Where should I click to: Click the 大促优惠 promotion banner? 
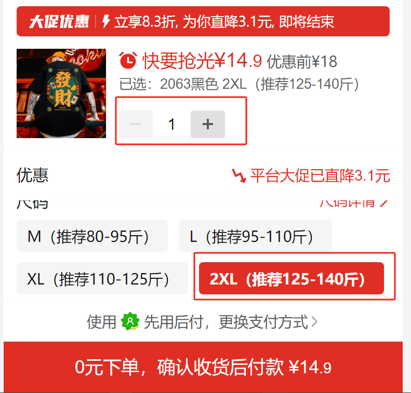[203, 21]
